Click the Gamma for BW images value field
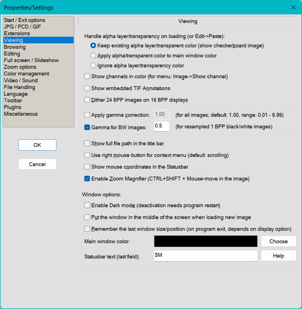This screenshot has width=302, height=309. pos(162,127)
